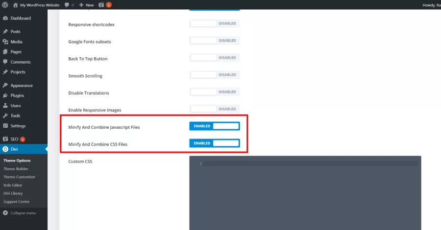Click the Projects pin icon

point(5,72)
